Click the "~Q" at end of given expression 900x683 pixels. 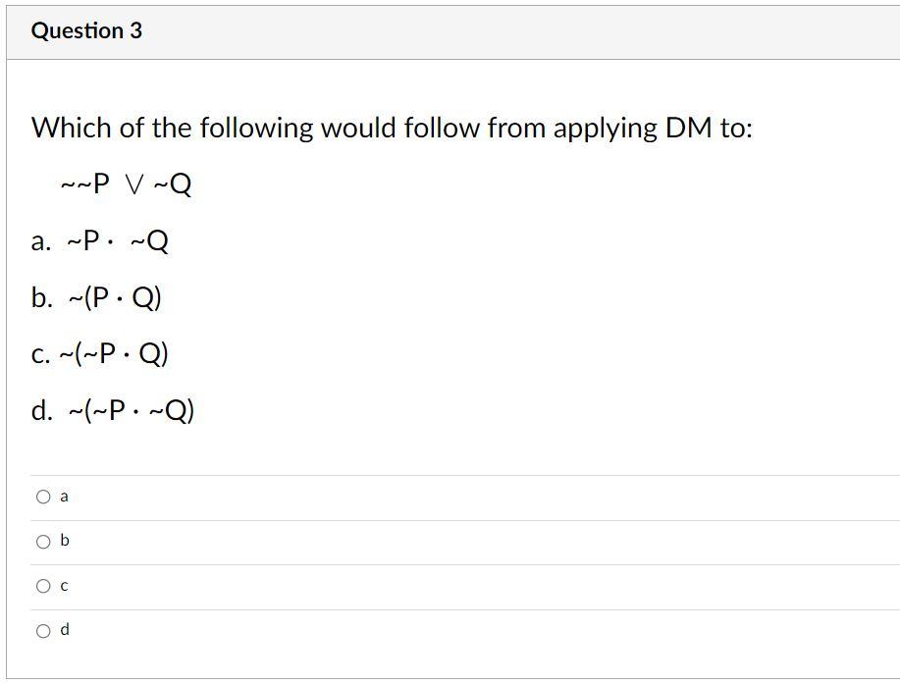(174, 184)
